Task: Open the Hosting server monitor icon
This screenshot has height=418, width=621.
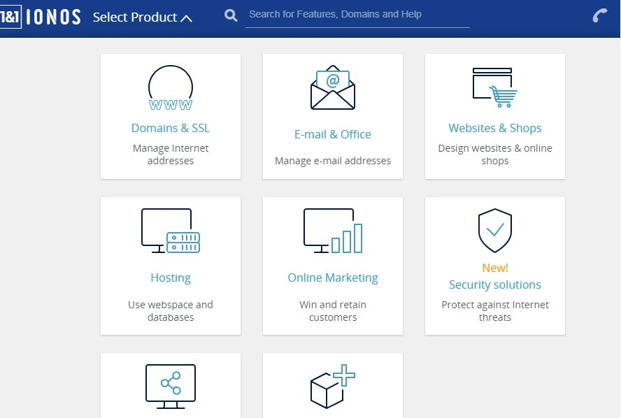Action: [171, 231]
